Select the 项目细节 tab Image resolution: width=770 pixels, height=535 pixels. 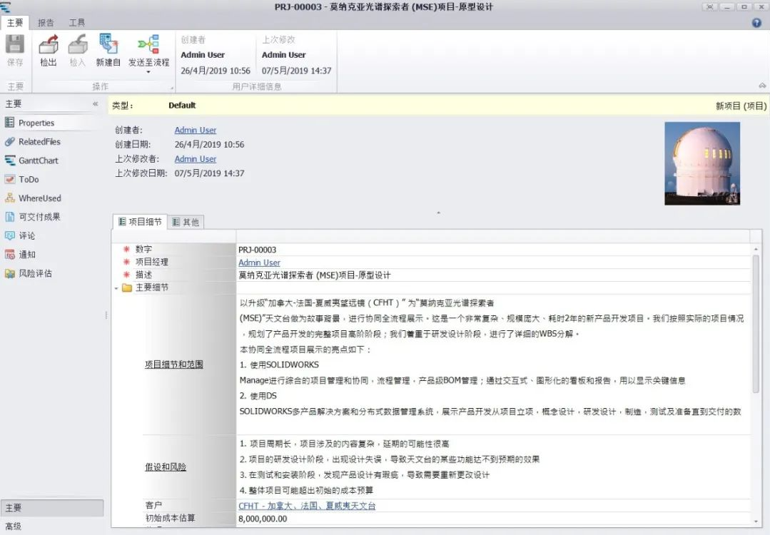(140, 222)
